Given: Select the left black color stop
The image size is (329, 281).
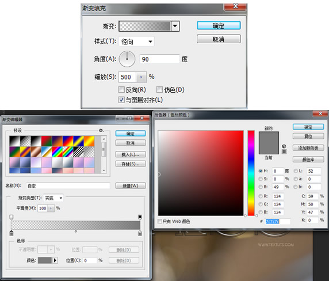Looking at the screenshot, I should click(12, 233).
